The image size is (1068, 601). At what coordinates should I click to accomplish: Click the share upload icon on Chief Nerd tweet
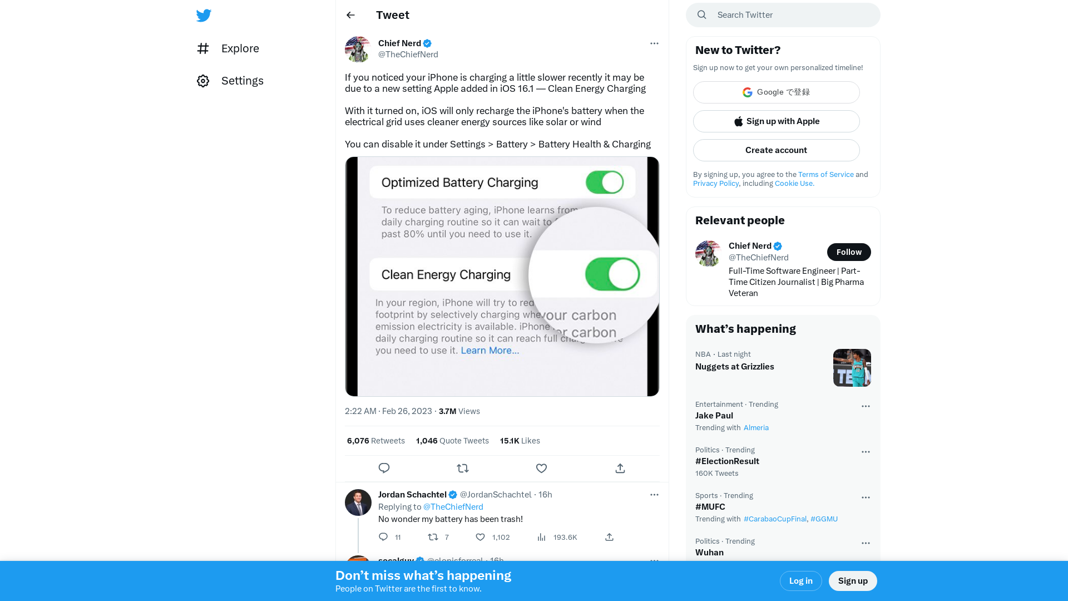pos(620,467)
